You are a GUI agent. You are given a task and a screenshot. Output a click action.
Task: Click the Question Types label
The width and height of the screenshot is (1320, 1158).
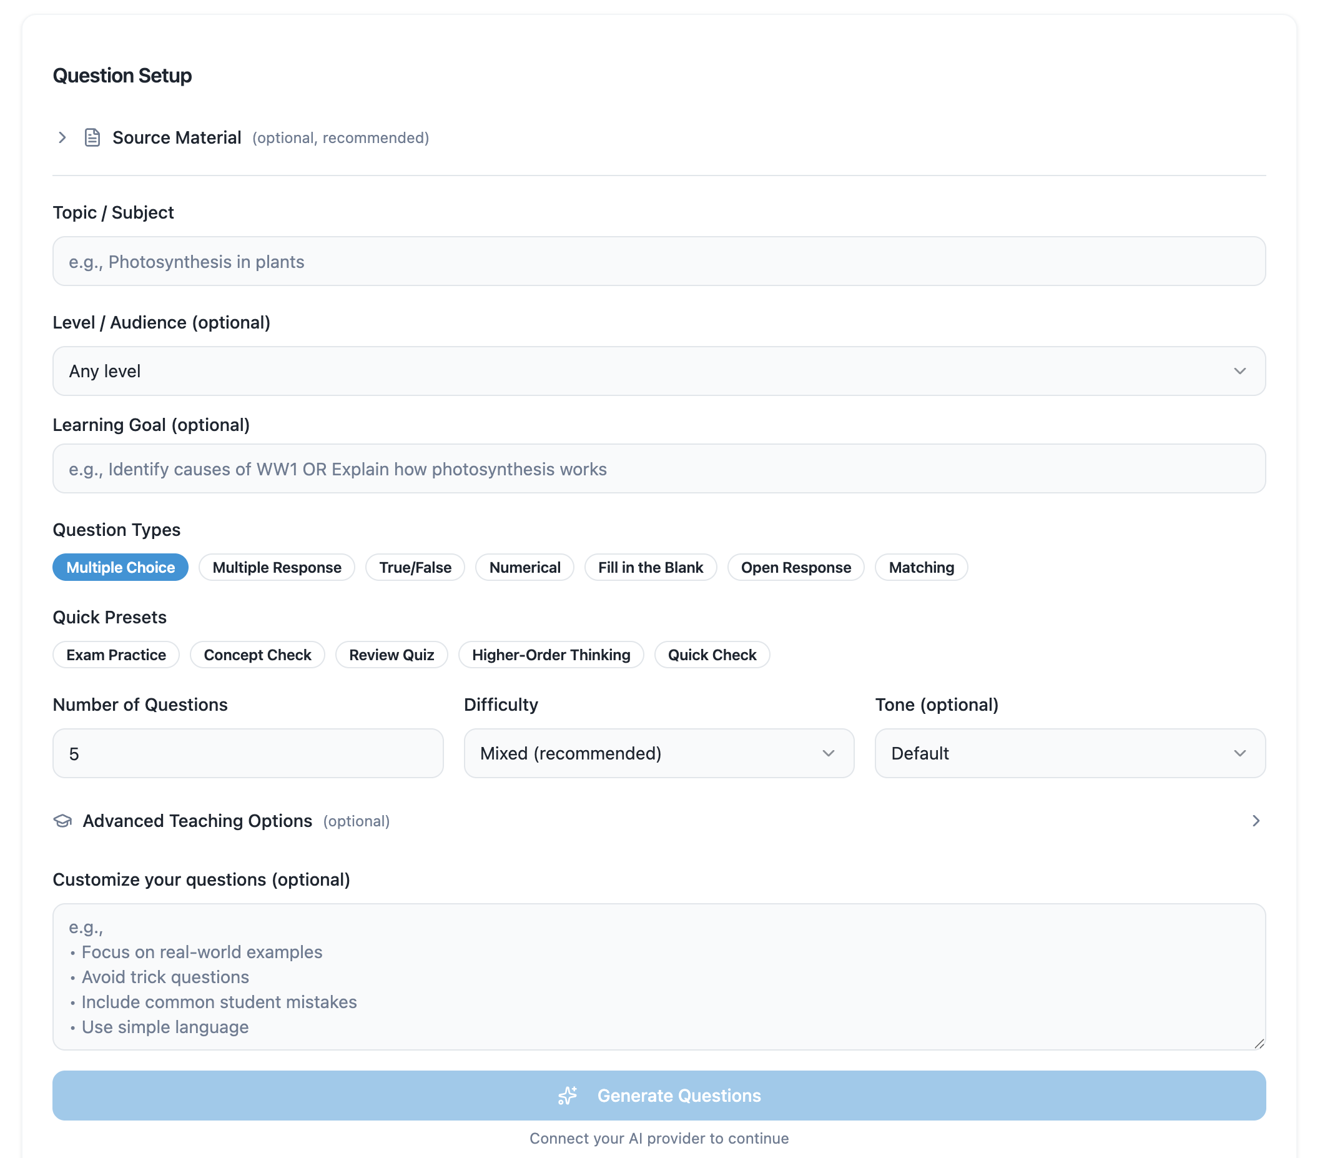point(116,530)
